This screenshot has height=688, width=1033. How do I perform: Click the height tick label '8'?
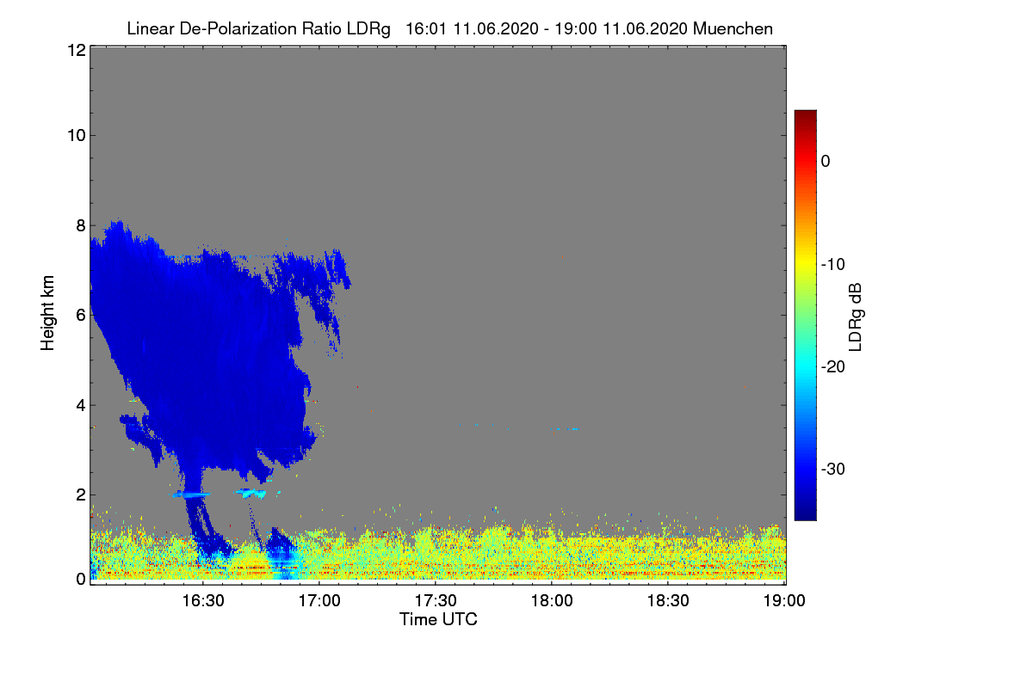click(79, 225)
